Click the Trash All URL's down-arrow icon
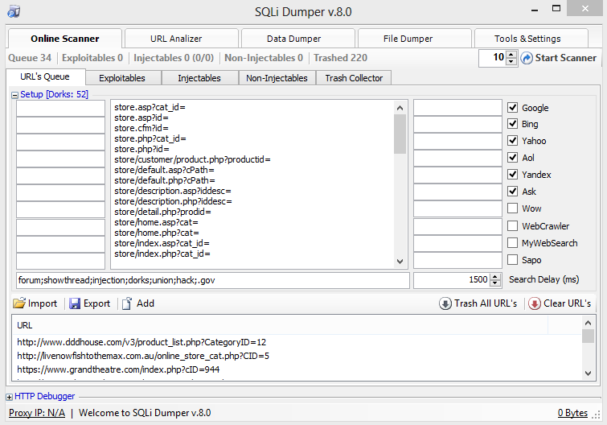Screen dimensions: 607x425 [x=445, y=303]
